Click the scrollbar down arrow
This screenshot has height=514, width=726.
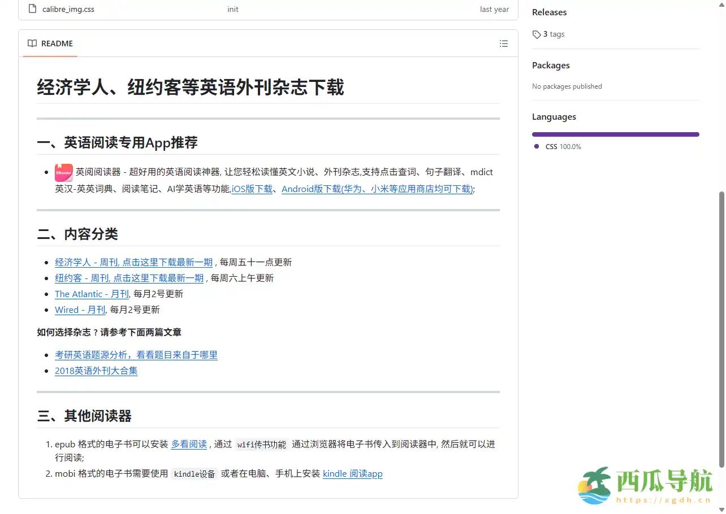pos(722,508)
